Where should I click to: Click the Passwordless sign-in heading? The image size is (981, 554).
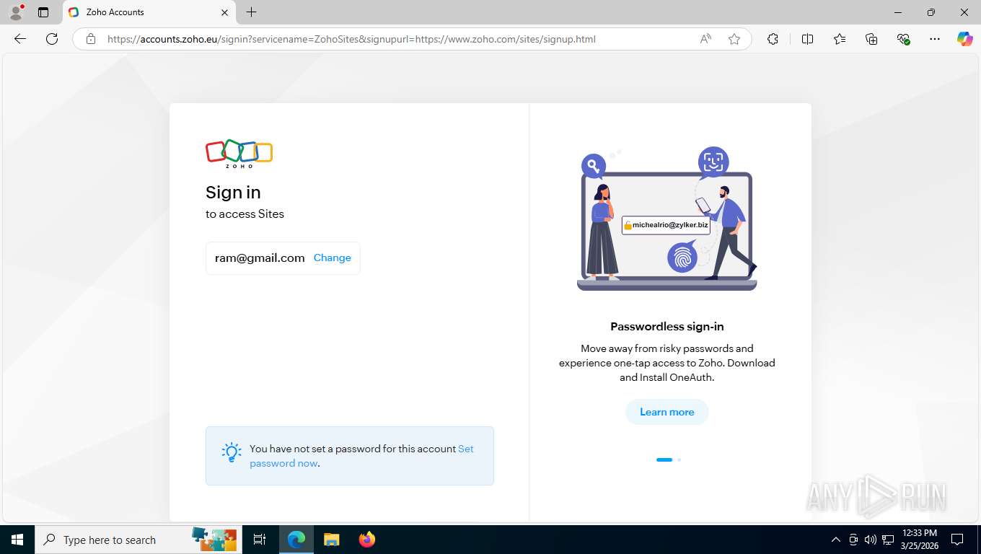pos(667,326)
